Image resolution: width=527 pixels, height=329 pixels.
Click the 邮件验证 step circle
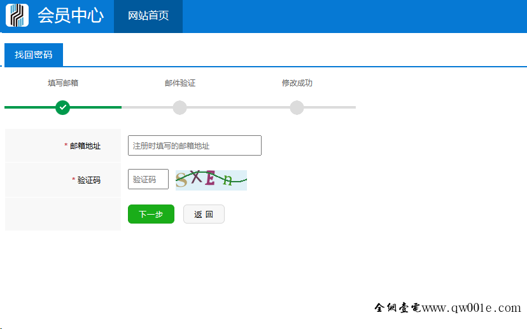tap(179, 107)
